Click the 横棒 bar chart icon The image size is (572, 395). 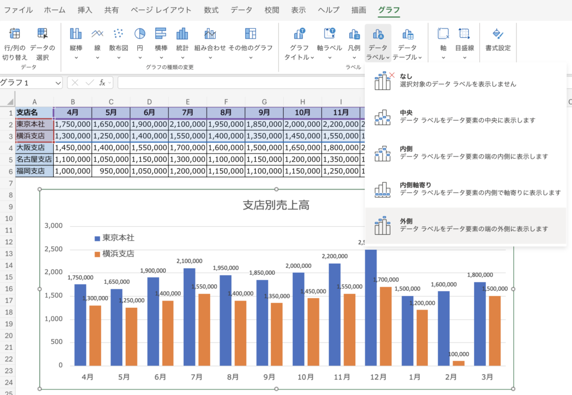click(x=161, y=35)
